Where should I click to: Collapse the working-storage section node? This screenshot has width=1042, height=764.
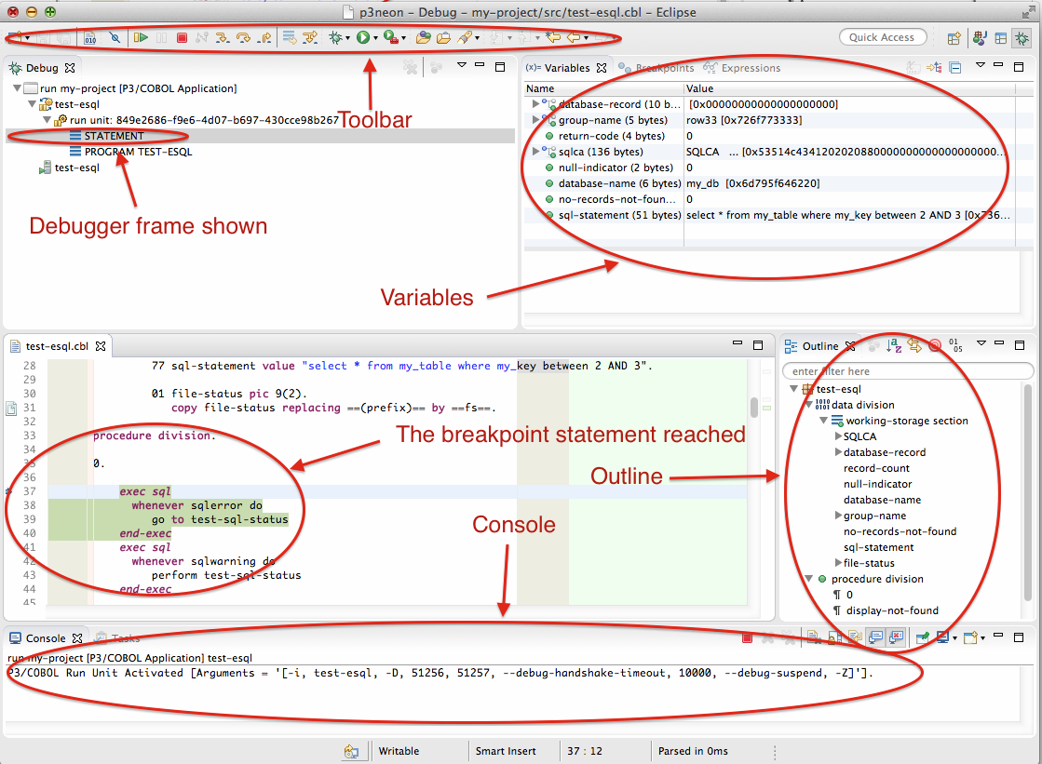tap(823, 421)
